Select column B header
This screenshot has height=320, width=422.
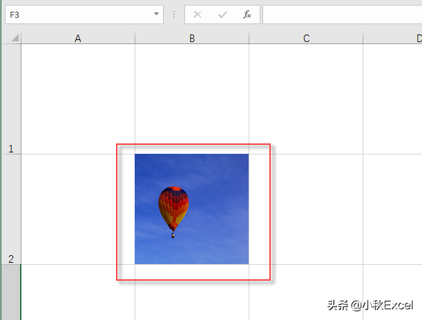pos(192,38)
